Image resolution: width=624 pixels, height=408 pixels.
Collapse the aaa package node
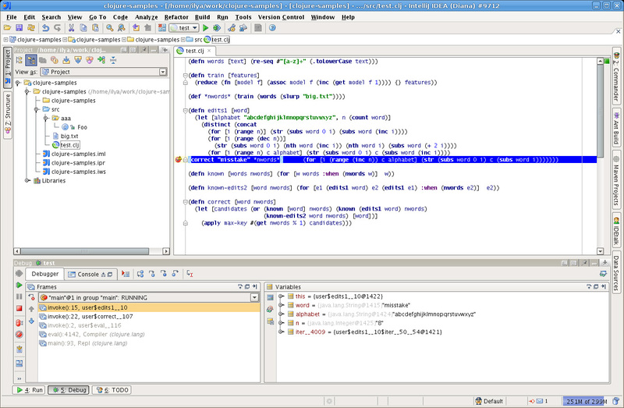coord(46,119)
